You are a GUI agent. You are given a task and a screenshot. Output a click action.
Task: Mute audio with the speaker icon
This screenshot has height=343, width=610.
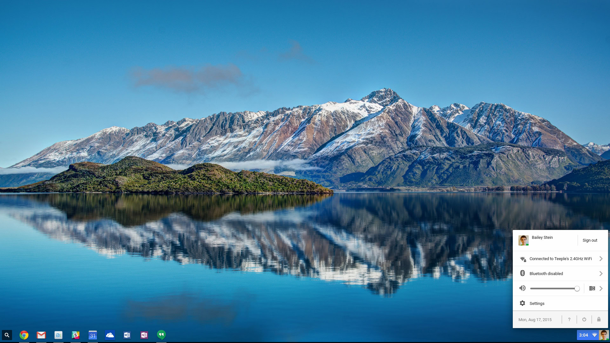522,288
